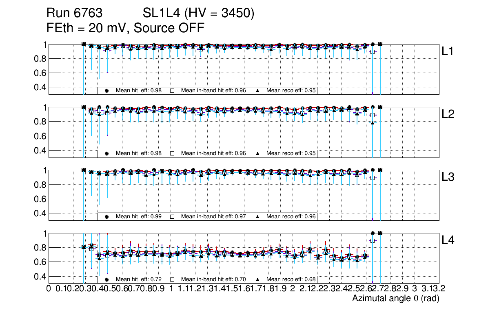Click the x-axis tick label '0'
The height and width of the screenshot is (315, 488).
pos(49,289)
